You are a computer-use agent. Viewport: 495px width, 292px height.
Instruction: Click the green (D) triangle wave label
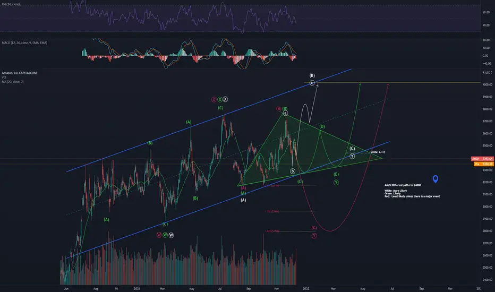322,126
